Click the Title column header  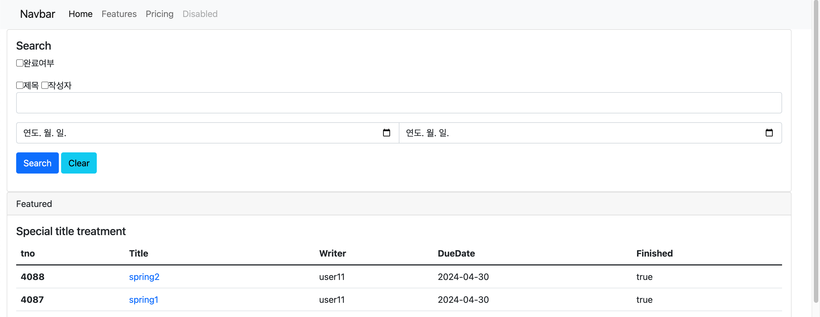pos(138,253)
